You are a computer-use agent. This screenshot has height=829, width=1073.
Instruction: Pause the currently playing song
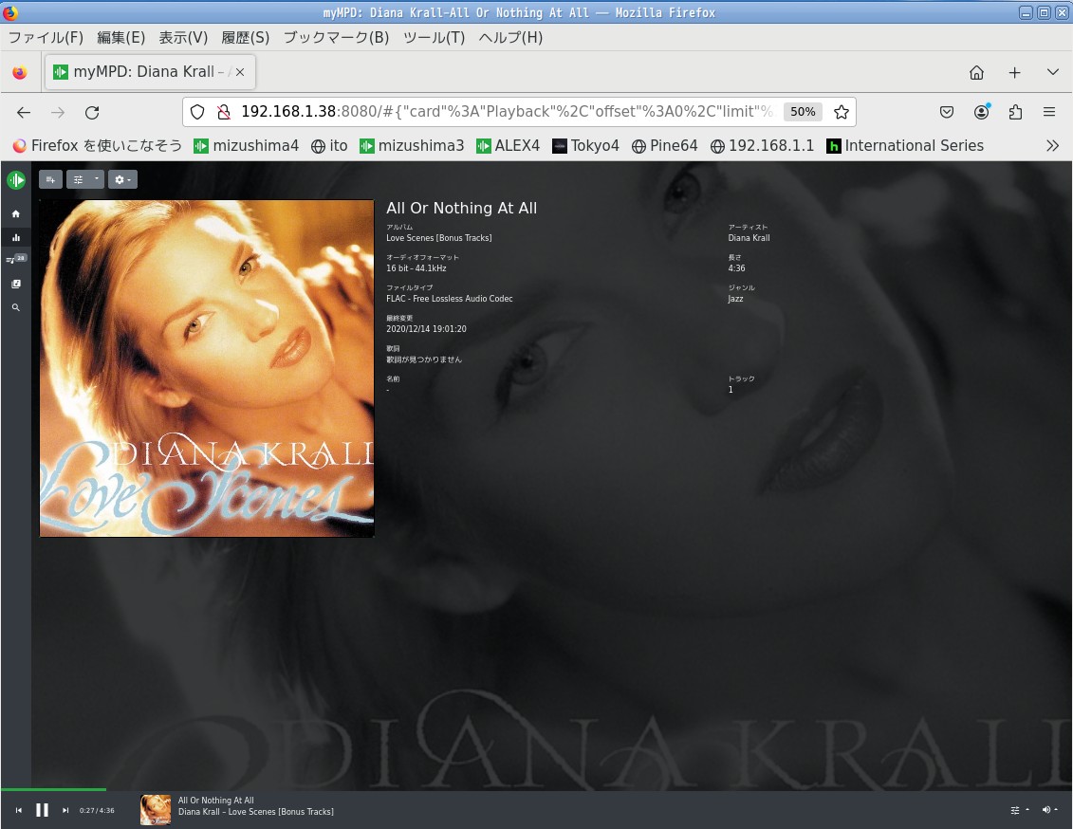tap(42, 810)
